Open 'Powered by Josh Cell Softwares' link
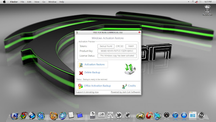This screenshot has width=216, height=122. [125, 92]
